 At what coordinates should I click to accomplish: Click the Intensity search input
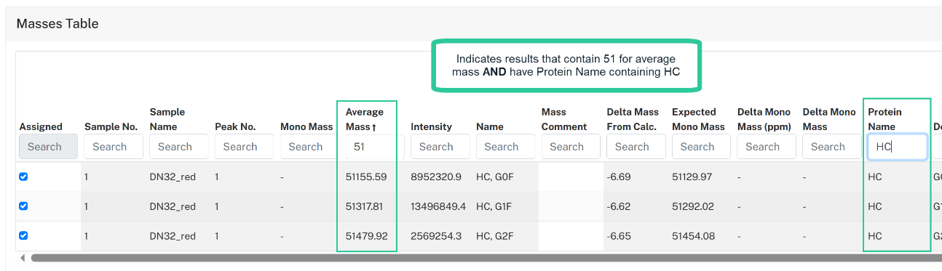click(x=440, y=147)
